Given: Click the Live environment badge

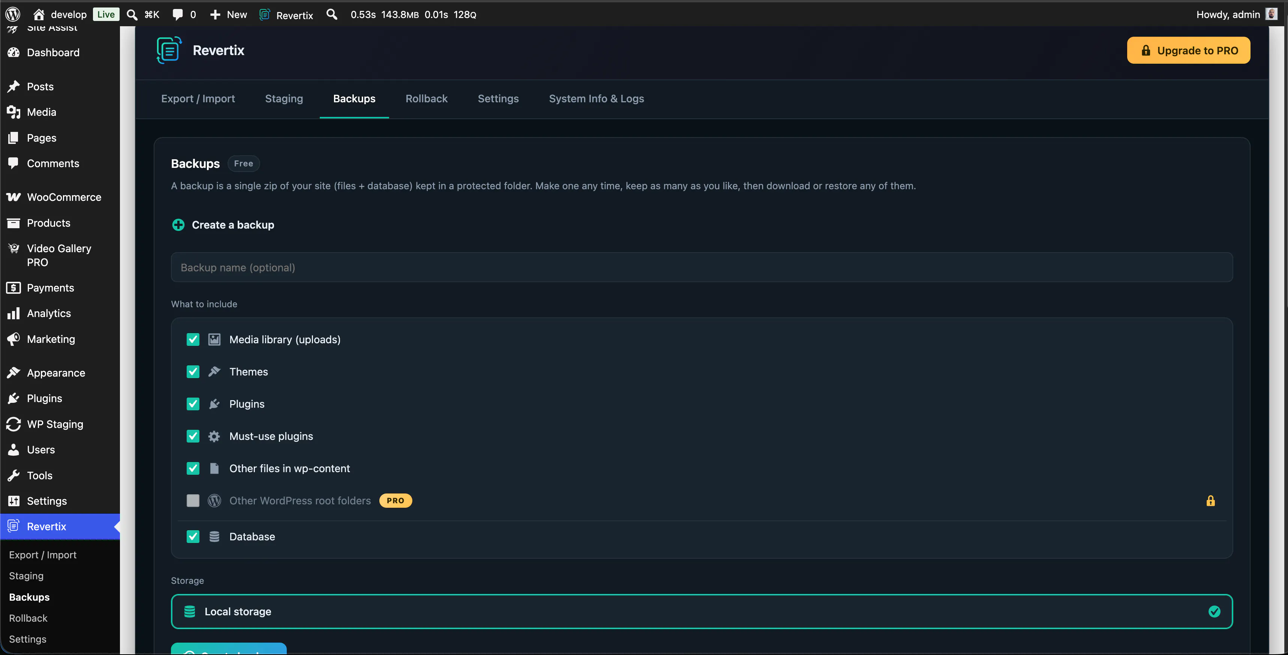Looking at the screenshot, I should (x=106, y=14).
